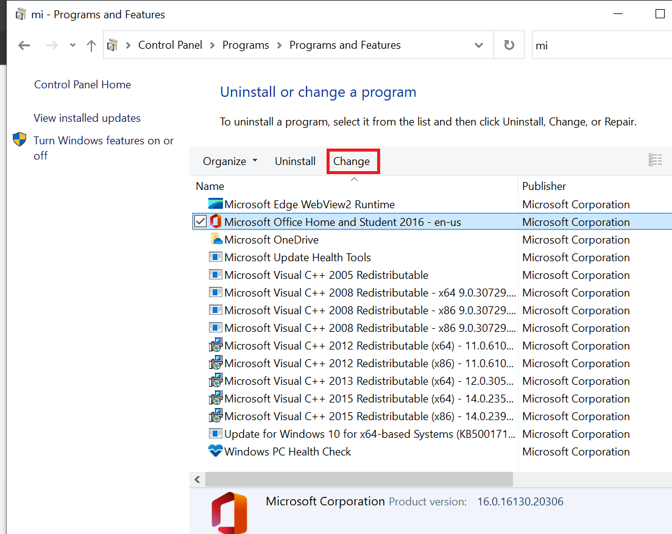The width and height of the screenshot is (672, 534).
Task: Click the Back navigation arrow
Action: point(24,45)
